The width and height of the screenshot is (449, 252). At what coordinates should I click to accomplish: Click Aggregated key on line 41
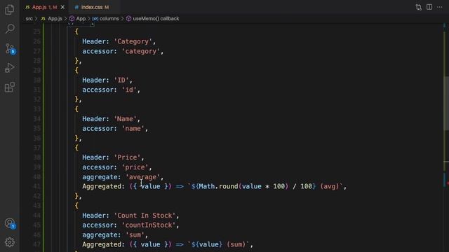click(x=102, y=186)
